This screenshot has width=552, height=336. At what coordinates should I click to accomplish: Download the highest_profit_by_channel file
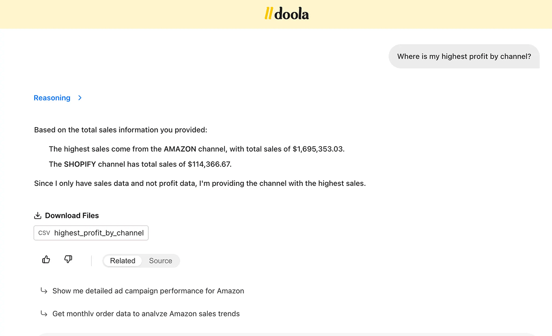[x=99, y=233]
